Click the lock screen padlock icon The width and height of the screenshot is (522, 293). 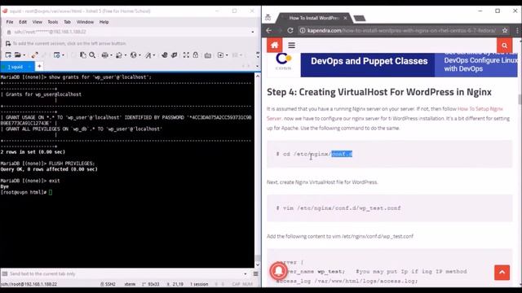(196, 55)
